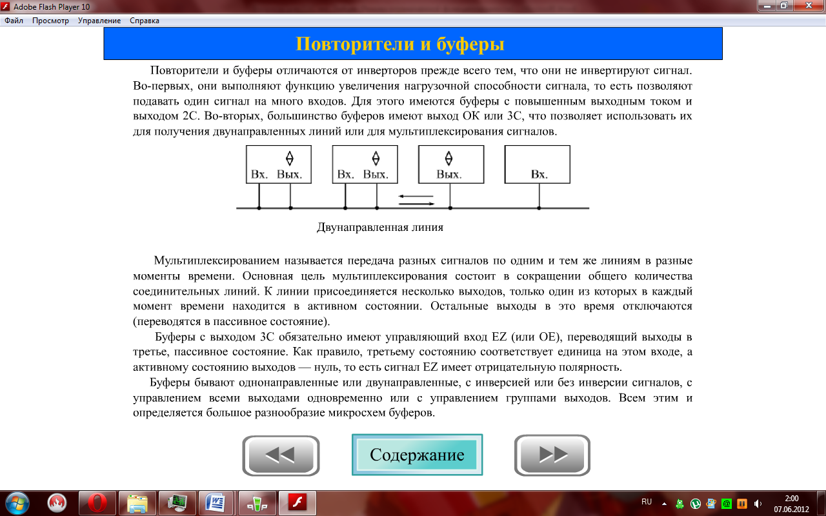Open the clock showing 2:00 07.06.2012
The height and width of the screenshot is (516, 826).
(791, 503)
